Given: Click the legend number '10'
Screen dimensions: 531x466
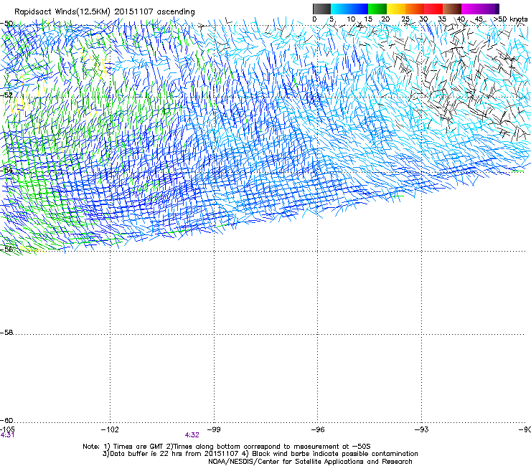Looking at the screenshot, I should (x=351, y=19).
